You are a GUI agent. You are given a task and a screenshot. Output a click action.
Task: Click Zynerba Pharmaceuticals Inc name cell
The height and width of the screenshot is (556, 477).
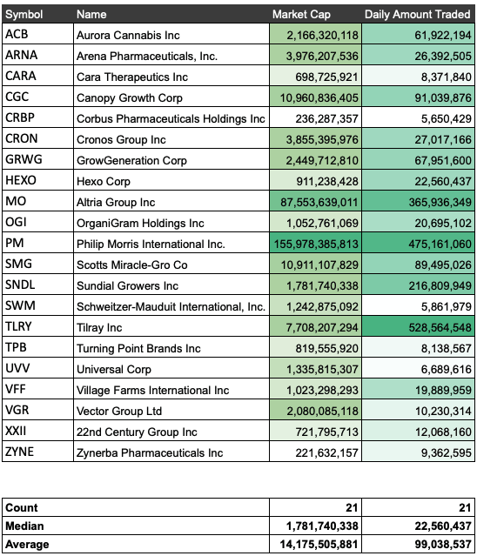[171, 452]
